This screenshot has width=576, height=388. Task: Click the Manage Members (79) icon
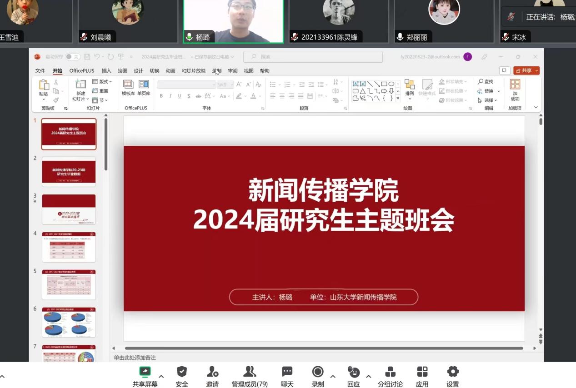point(250,372)
